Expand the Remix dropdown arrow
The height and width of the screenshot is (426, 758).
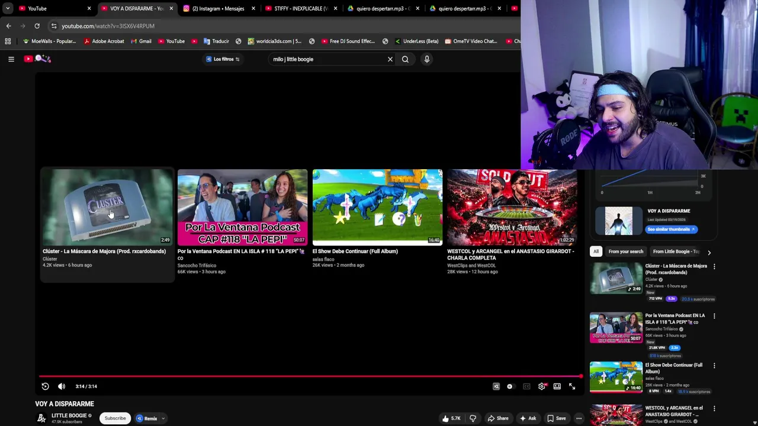tap(163, 418)
